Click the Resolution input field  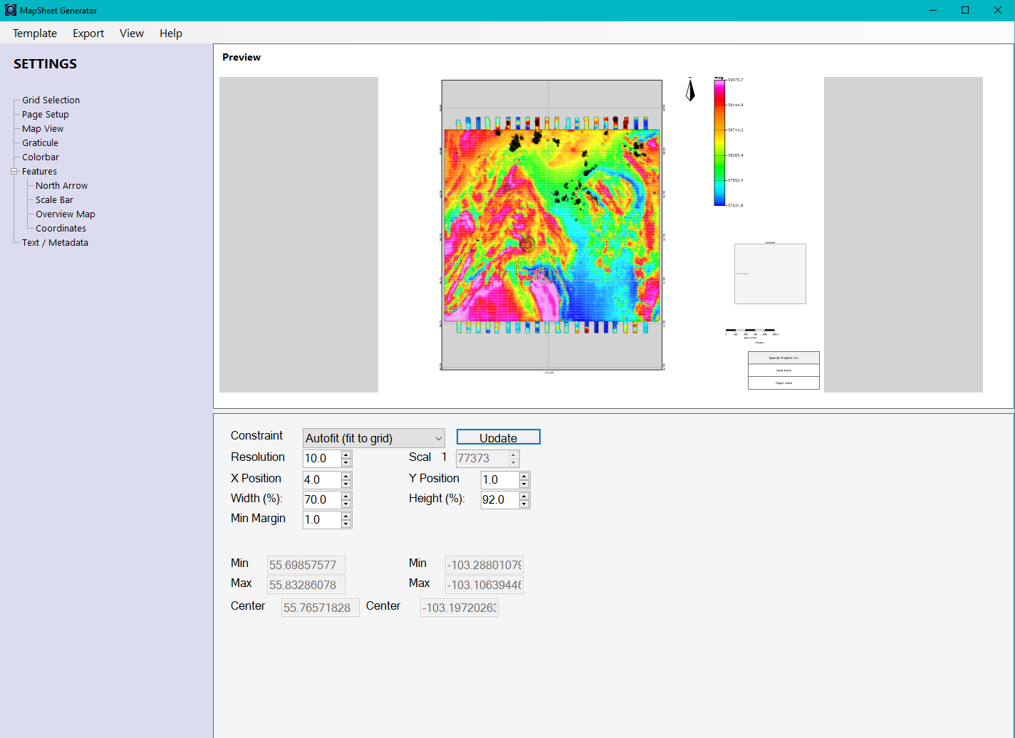322,459
